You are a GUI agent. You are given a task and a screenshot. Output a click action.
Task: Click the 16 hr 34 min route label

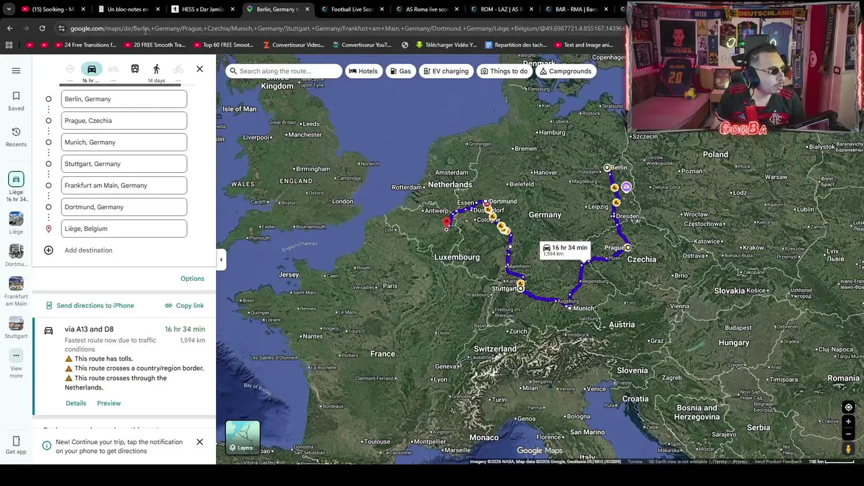565,250
